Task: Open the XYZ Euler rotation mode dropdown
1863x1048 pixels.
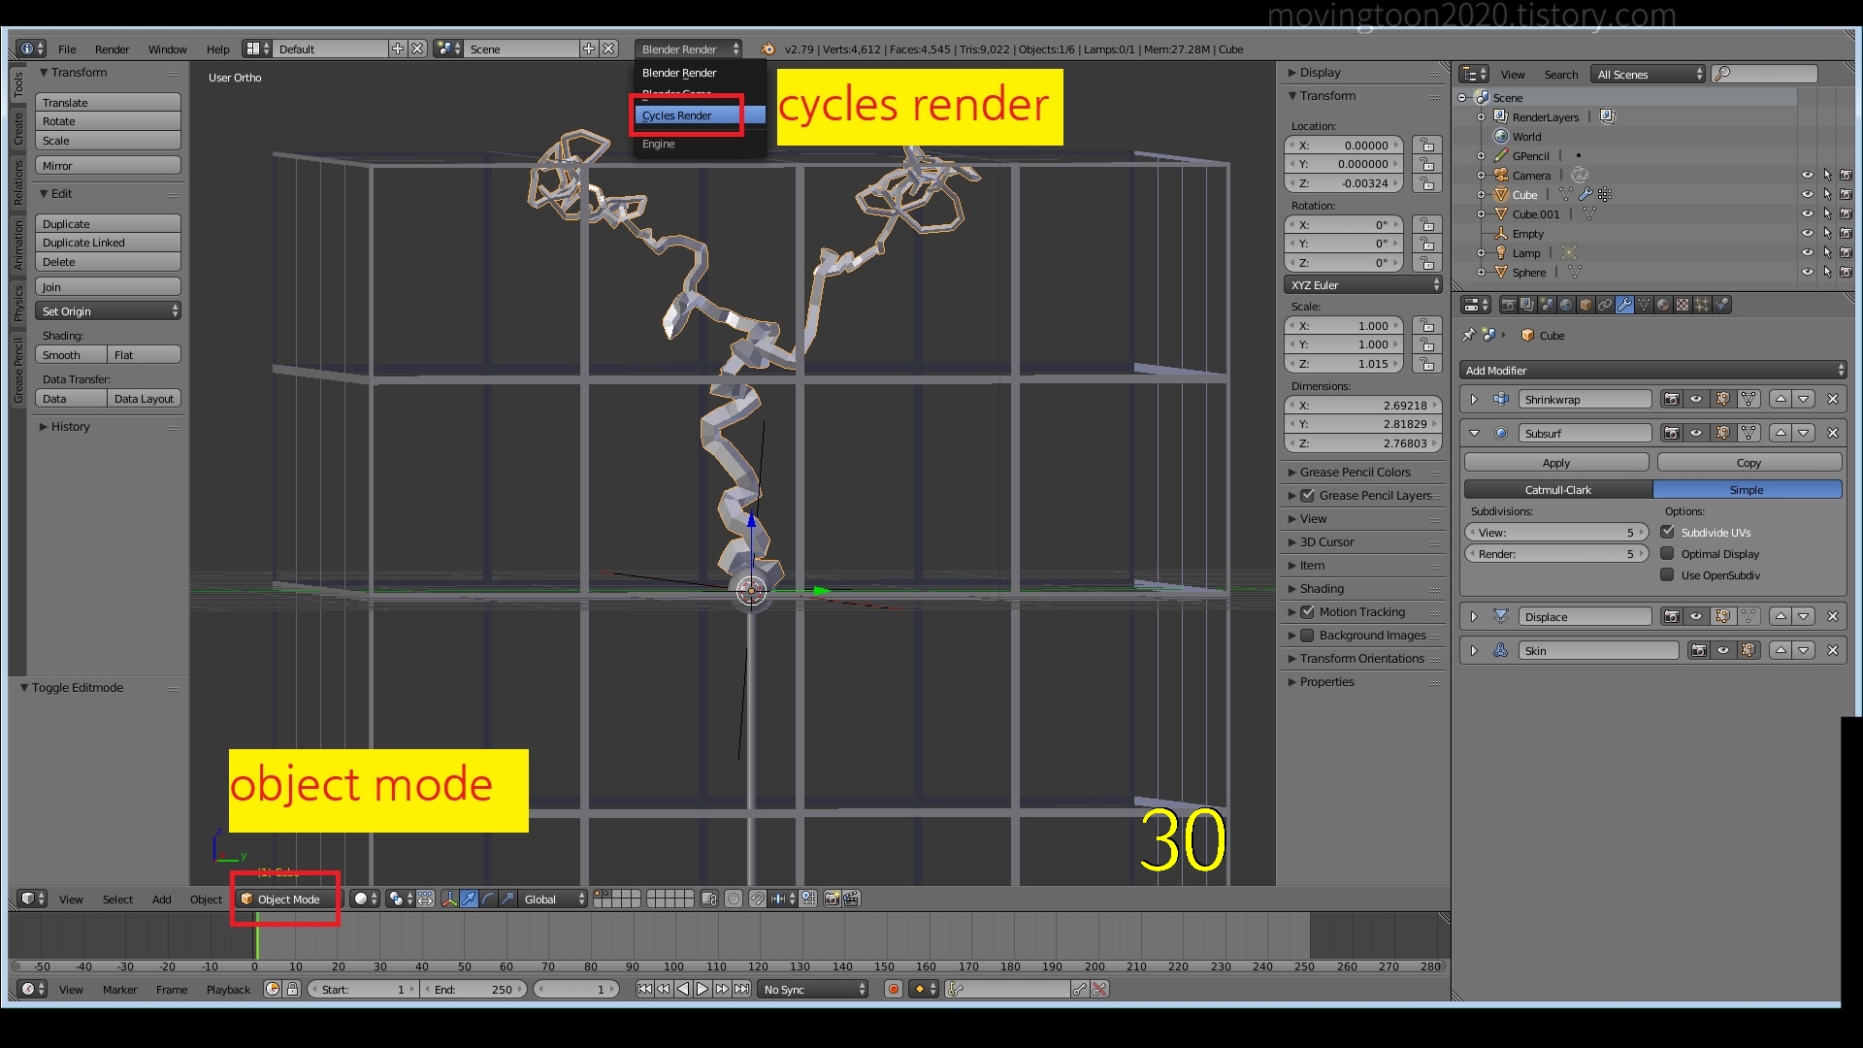Action: [1363, 284]
